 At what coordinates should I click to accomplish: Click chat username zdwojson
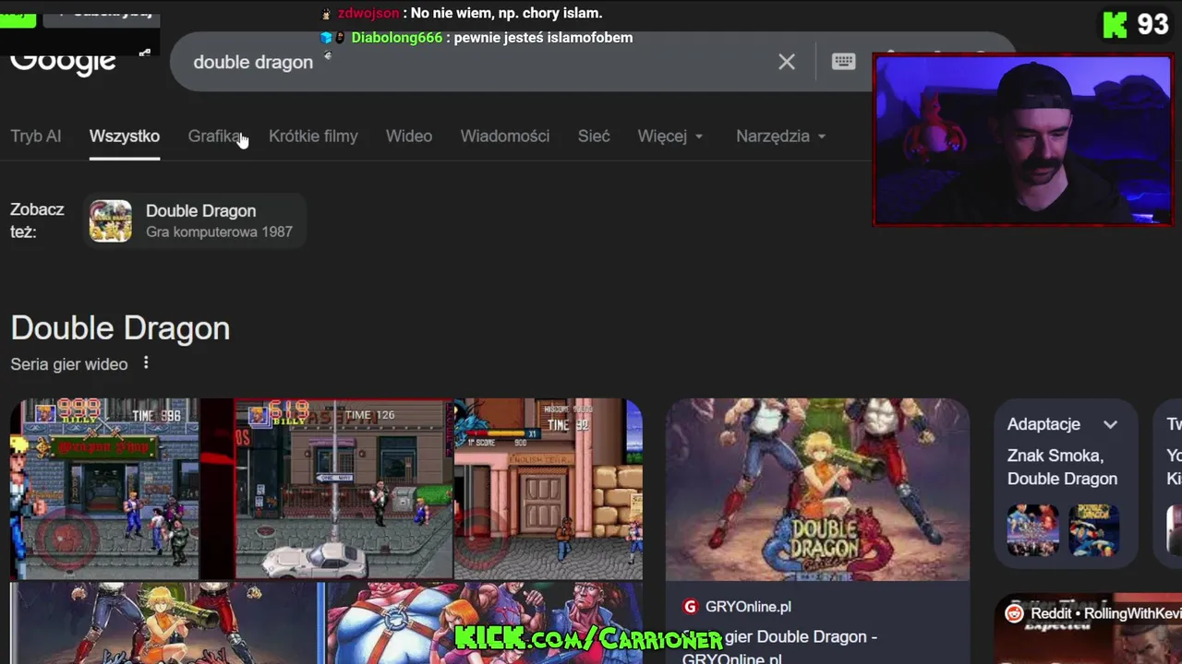[x=368, y=13]
